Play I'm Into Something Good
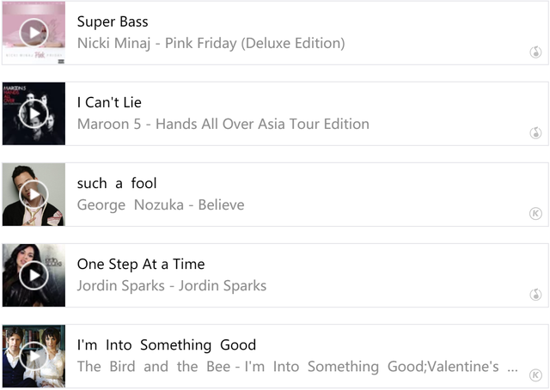The height and width of the screenshot is (390, 550). tap(34, 356)
